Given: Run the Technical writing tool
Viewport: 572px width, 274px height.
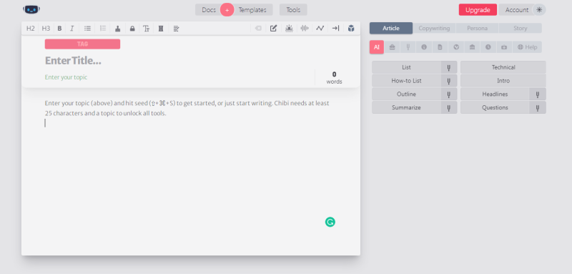Looking at the screenshot, I should coord(503,67).
